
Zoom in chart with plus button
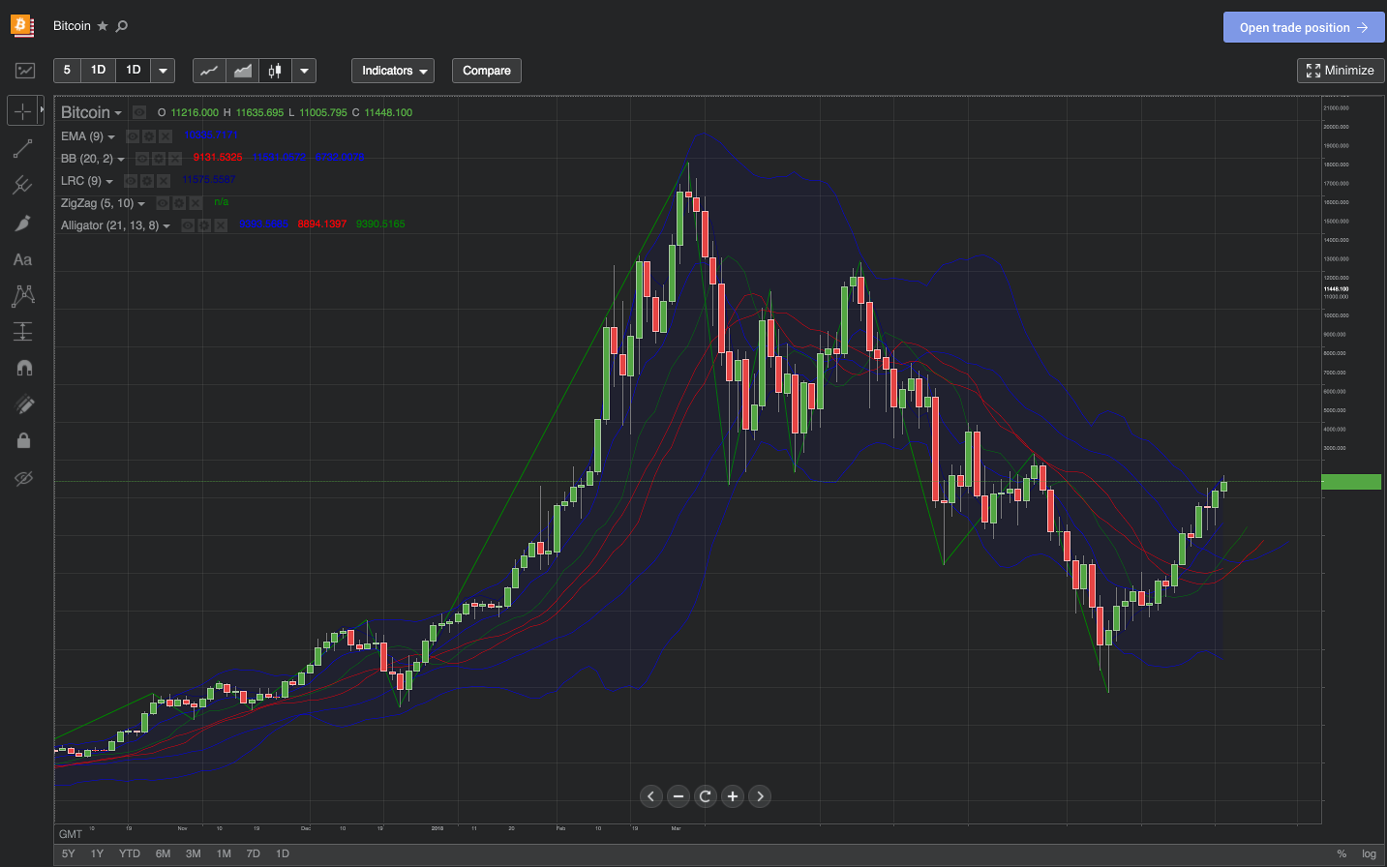733,796
